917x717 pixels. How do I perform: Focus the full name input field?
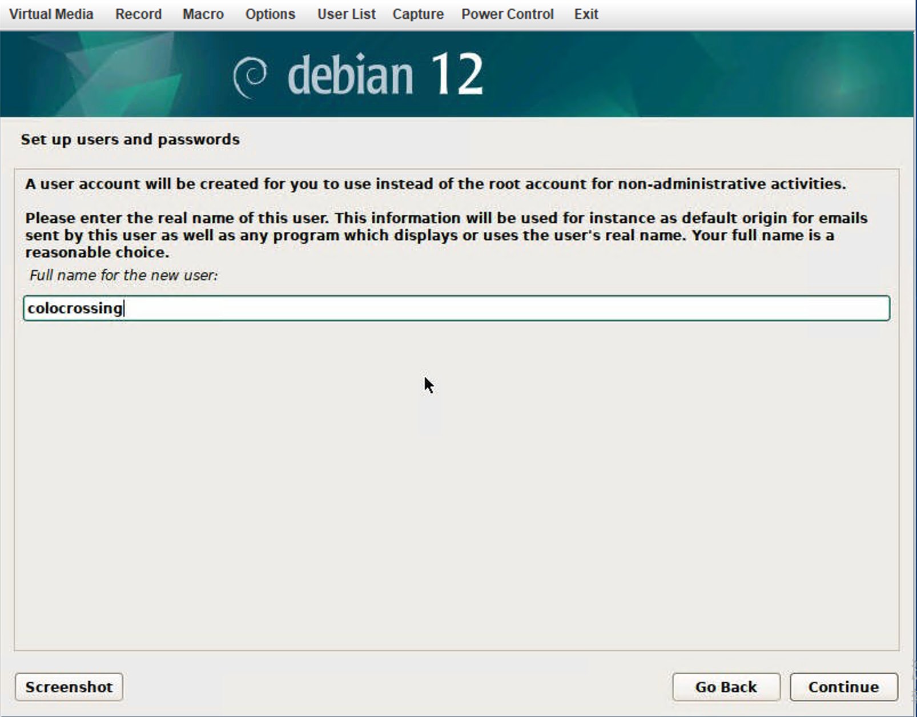tap(456, 308)
